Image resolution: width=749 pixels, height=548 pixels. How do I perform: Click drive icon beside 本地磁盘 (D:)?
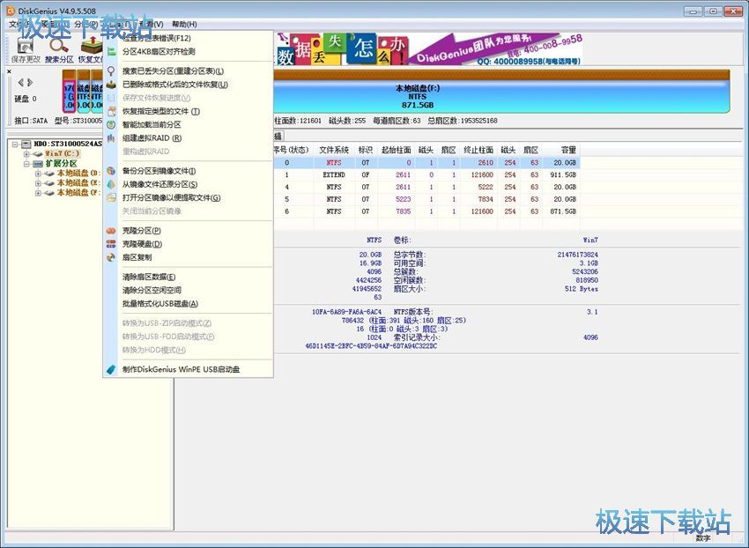49,174
